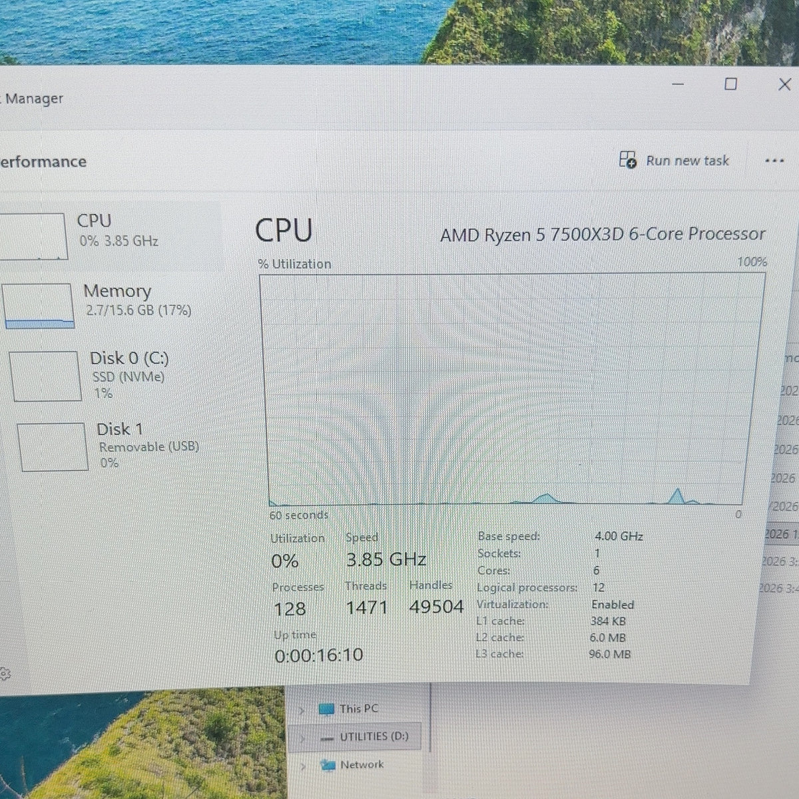Select the CPU mini graph thumbnail
This screenshot has width=799, height=799.
[33, 236]
